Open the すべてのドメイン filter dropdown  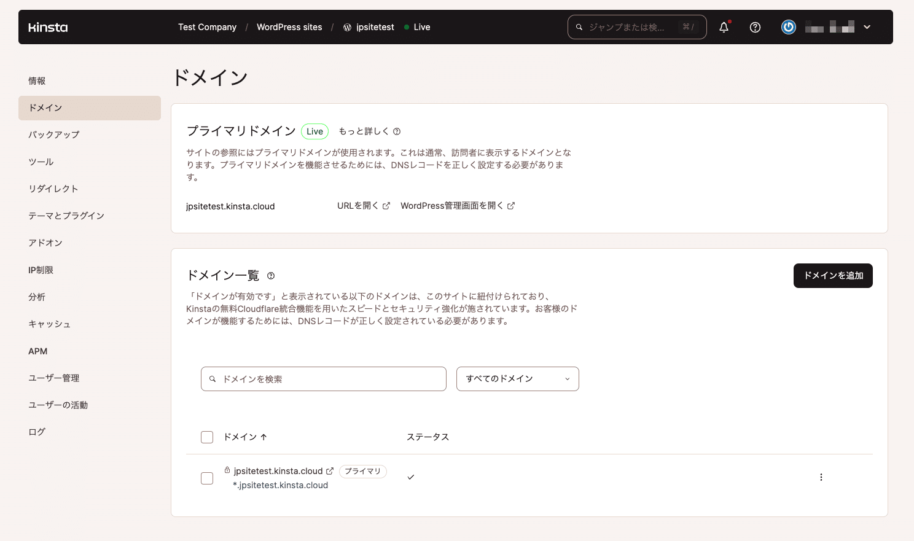pos(517,379)
